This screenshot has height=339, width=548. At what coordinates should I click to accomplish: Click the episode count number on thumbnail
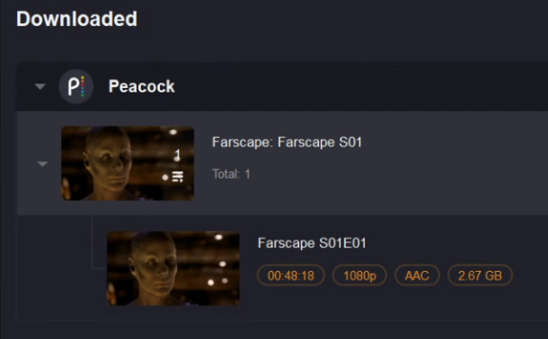pos(177,154)
